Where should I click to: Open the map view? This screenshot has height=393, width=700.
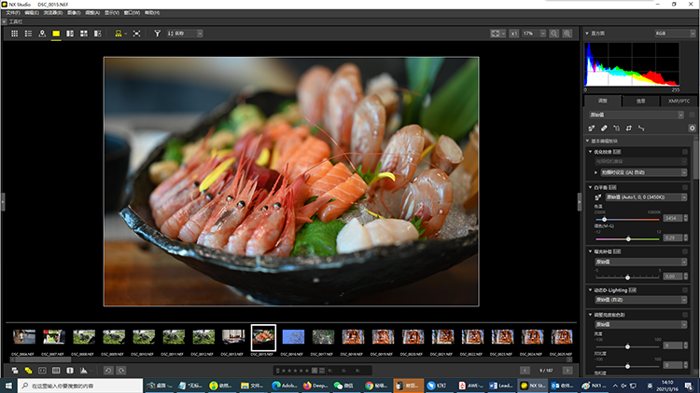42,34
